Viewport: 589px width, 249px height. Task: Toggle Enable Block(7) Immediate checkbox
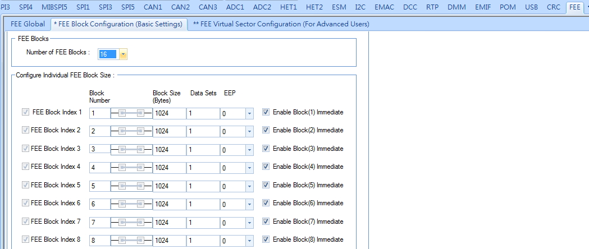[x=266, y=222]
